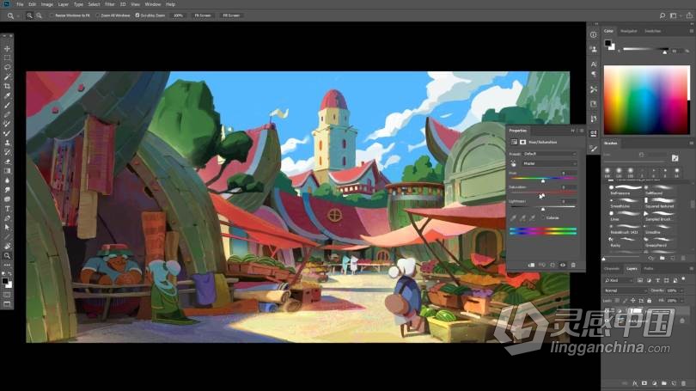Click the 100% zoom button
This screenshot has height=391, width=696.
(x=178, y=15)
